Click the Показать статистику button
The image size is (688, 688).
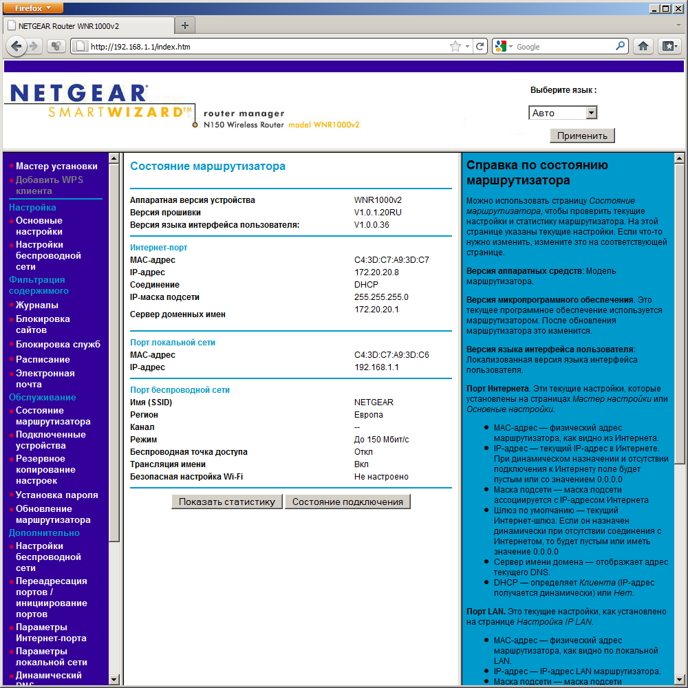tap(227, 502)
